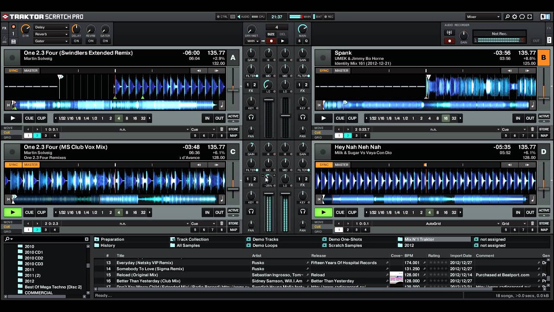Click loop recorder play button
Screen dimensions: 554x312
click(283, 41)
